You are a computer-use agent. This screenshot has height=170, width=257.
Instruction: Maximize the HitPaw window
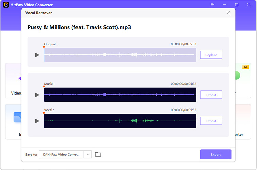click(237, 5)
